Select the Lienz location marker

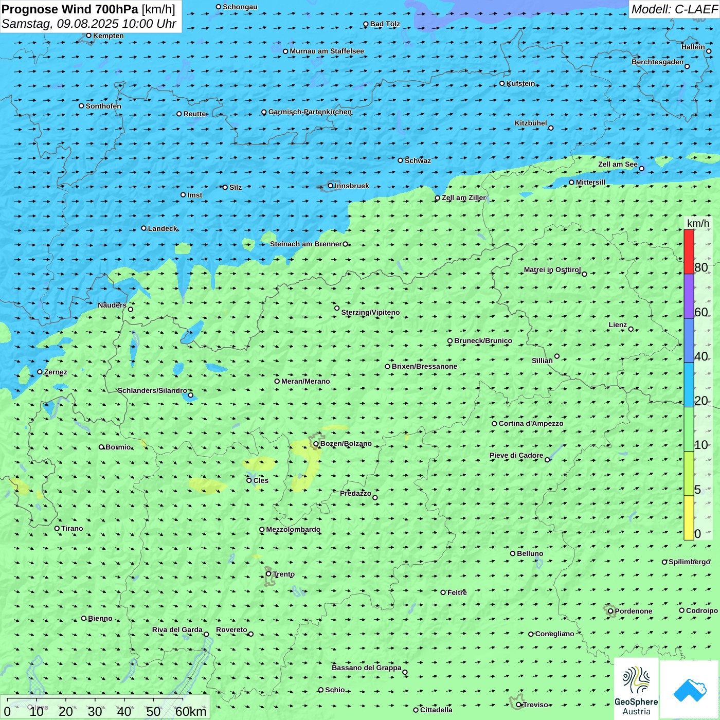point(631,329)
